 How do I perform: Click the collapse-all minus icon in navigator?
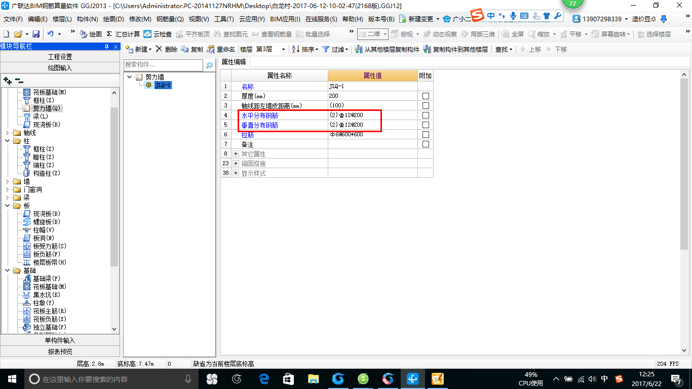pos(19,81)
